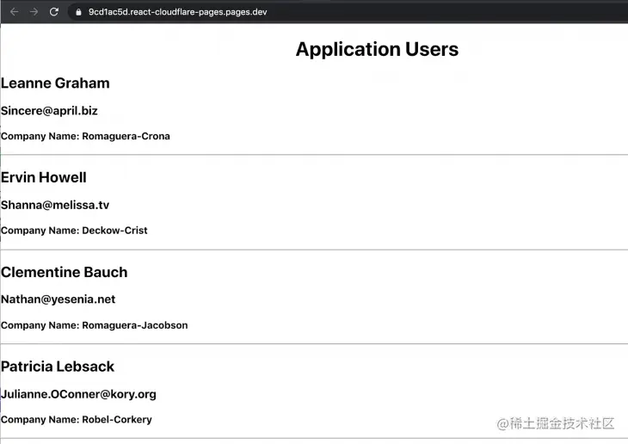The width and height of the screenshot is (628, 444).
Task: Click Company Name: Robel-Corkery
Action: point(77,420)
